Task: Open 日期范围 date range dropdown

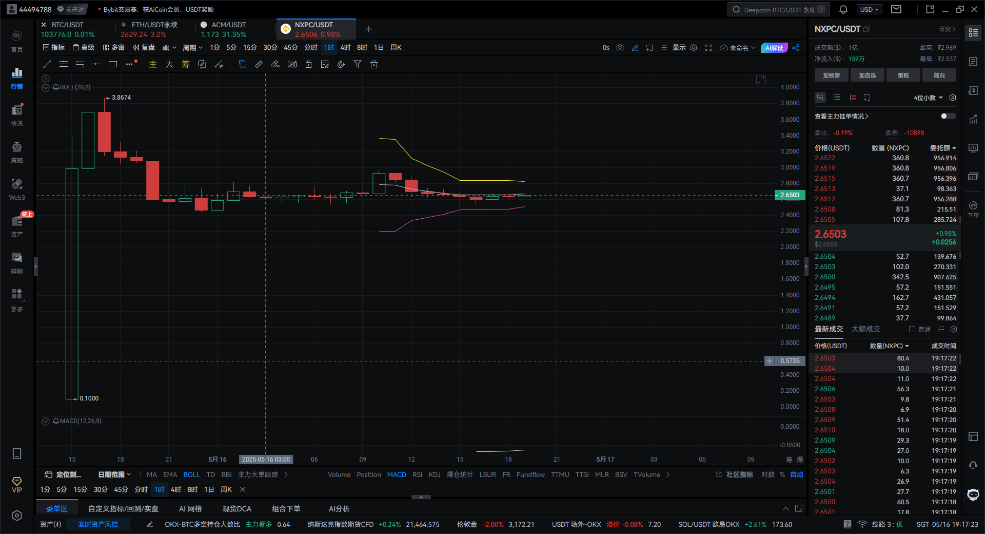Action: pyautogui.click(x=114, y=474)
